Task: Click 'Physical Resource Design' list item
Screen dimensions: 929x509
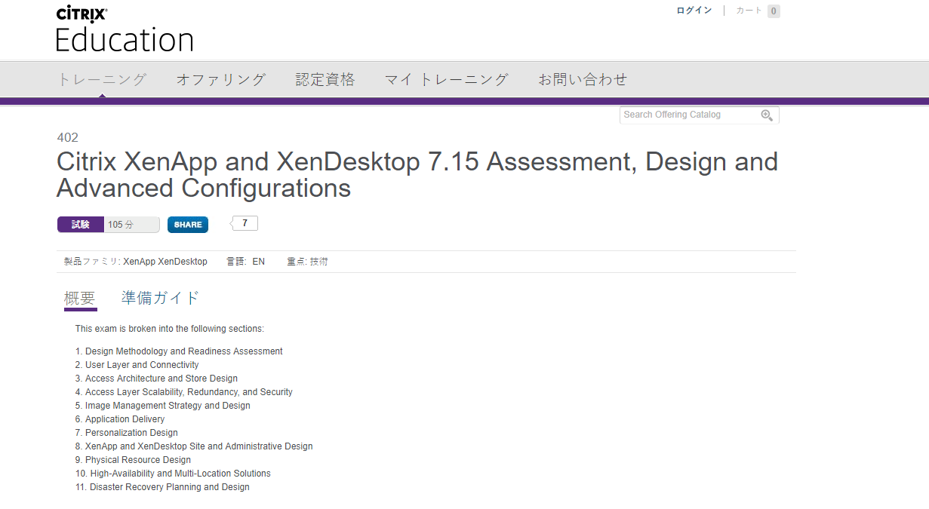Action: 138,460
